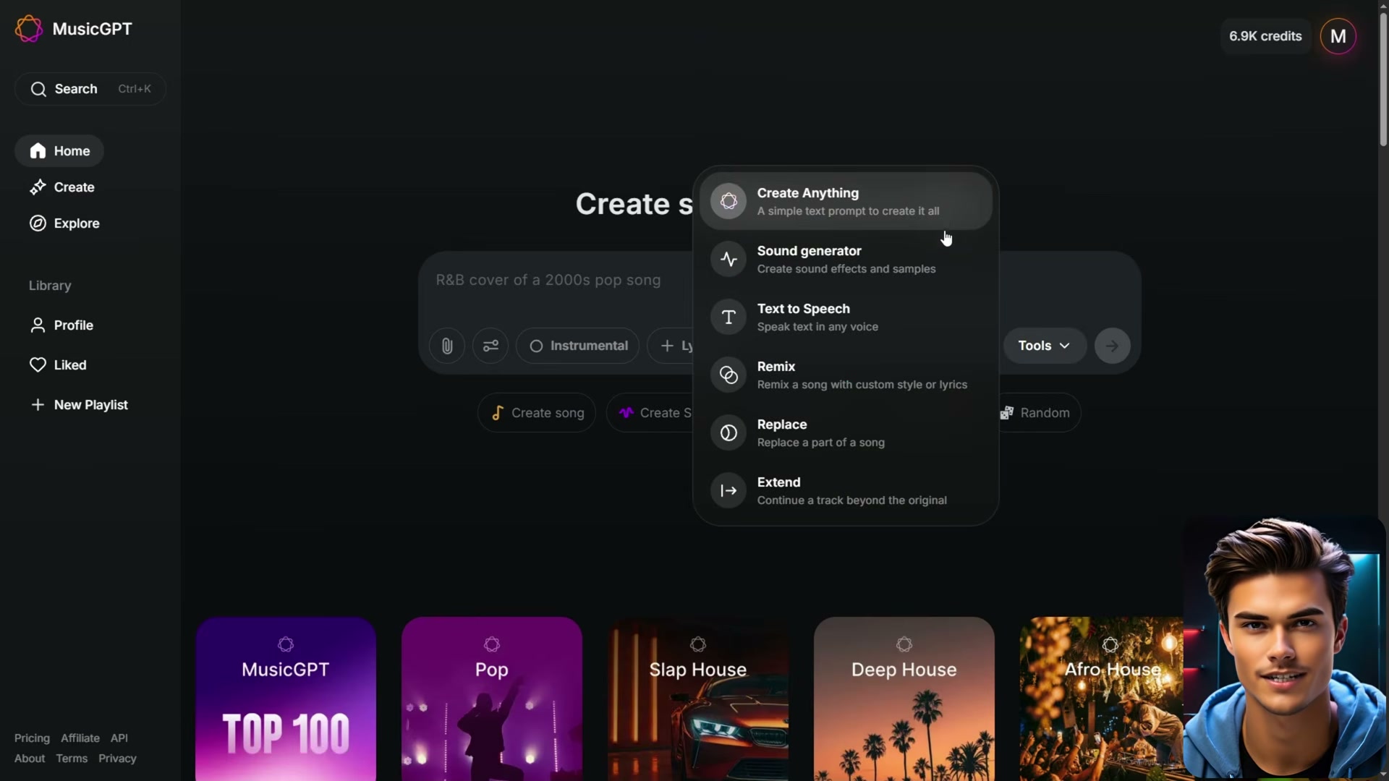Open the API link
Image resolution: width=1389 pixels, height=781 pixels.
[x=119, y=738]
